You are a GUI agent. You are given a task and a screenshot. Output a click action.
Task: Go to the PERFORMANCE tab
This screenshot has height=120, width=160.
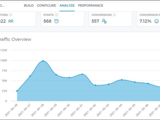[90, 5]
